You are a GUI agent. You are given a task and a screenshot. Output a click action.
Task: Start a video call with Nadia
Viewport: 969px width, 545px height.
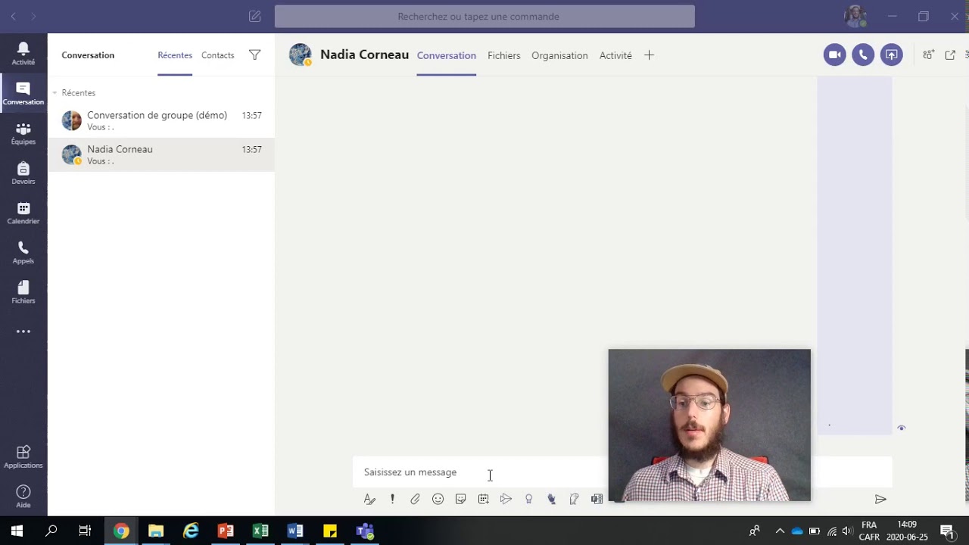point(835,54)
